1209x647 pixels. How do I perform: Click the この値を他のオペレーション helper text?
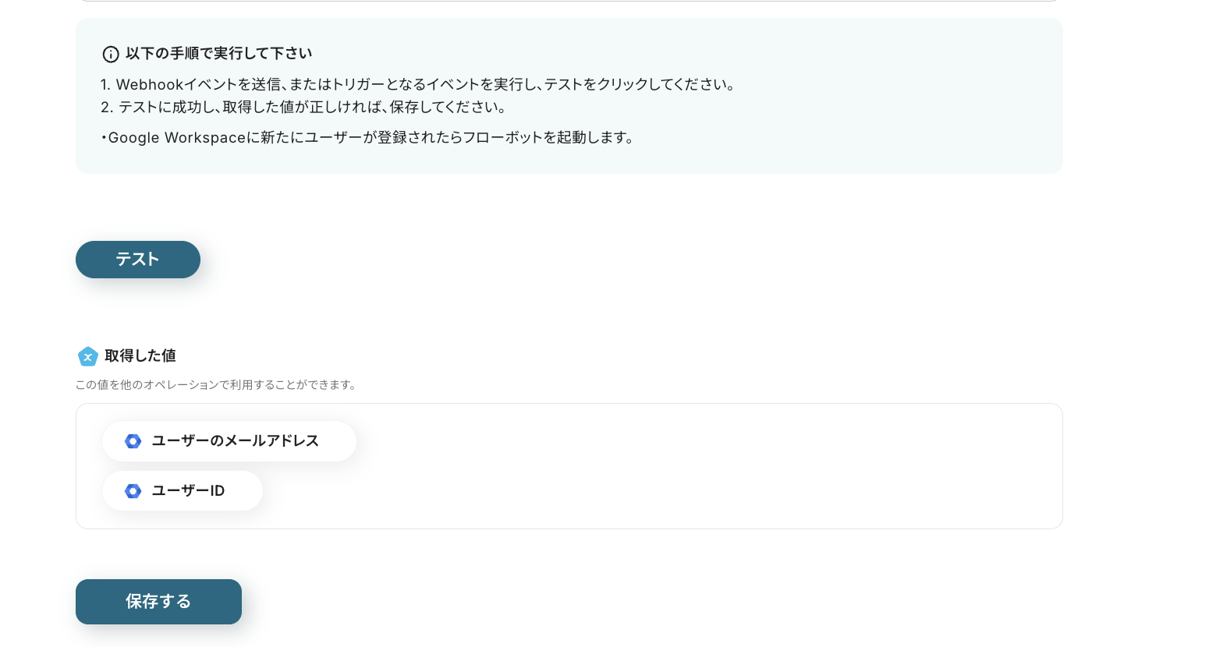point(217,384)
